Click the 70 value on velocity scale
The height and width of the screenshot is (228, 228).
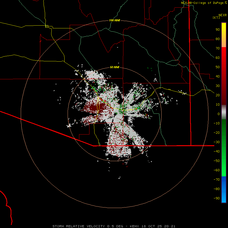coord(218,48)
